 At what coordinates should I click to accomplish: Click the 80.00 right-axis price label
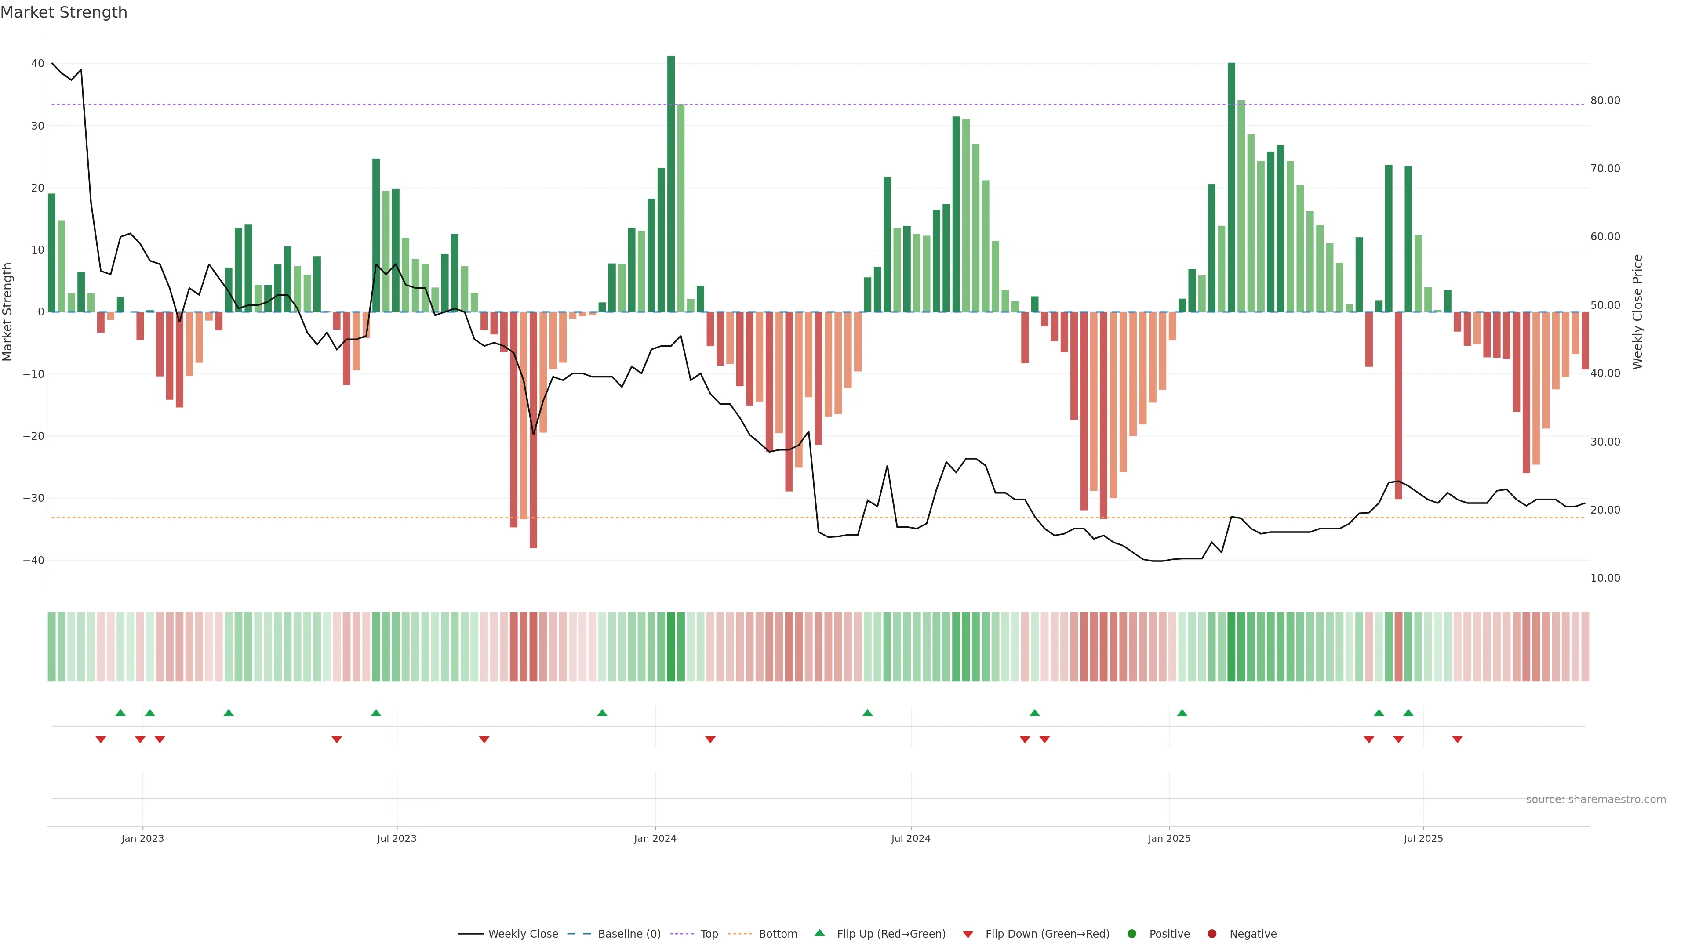tap(1605, 100)
